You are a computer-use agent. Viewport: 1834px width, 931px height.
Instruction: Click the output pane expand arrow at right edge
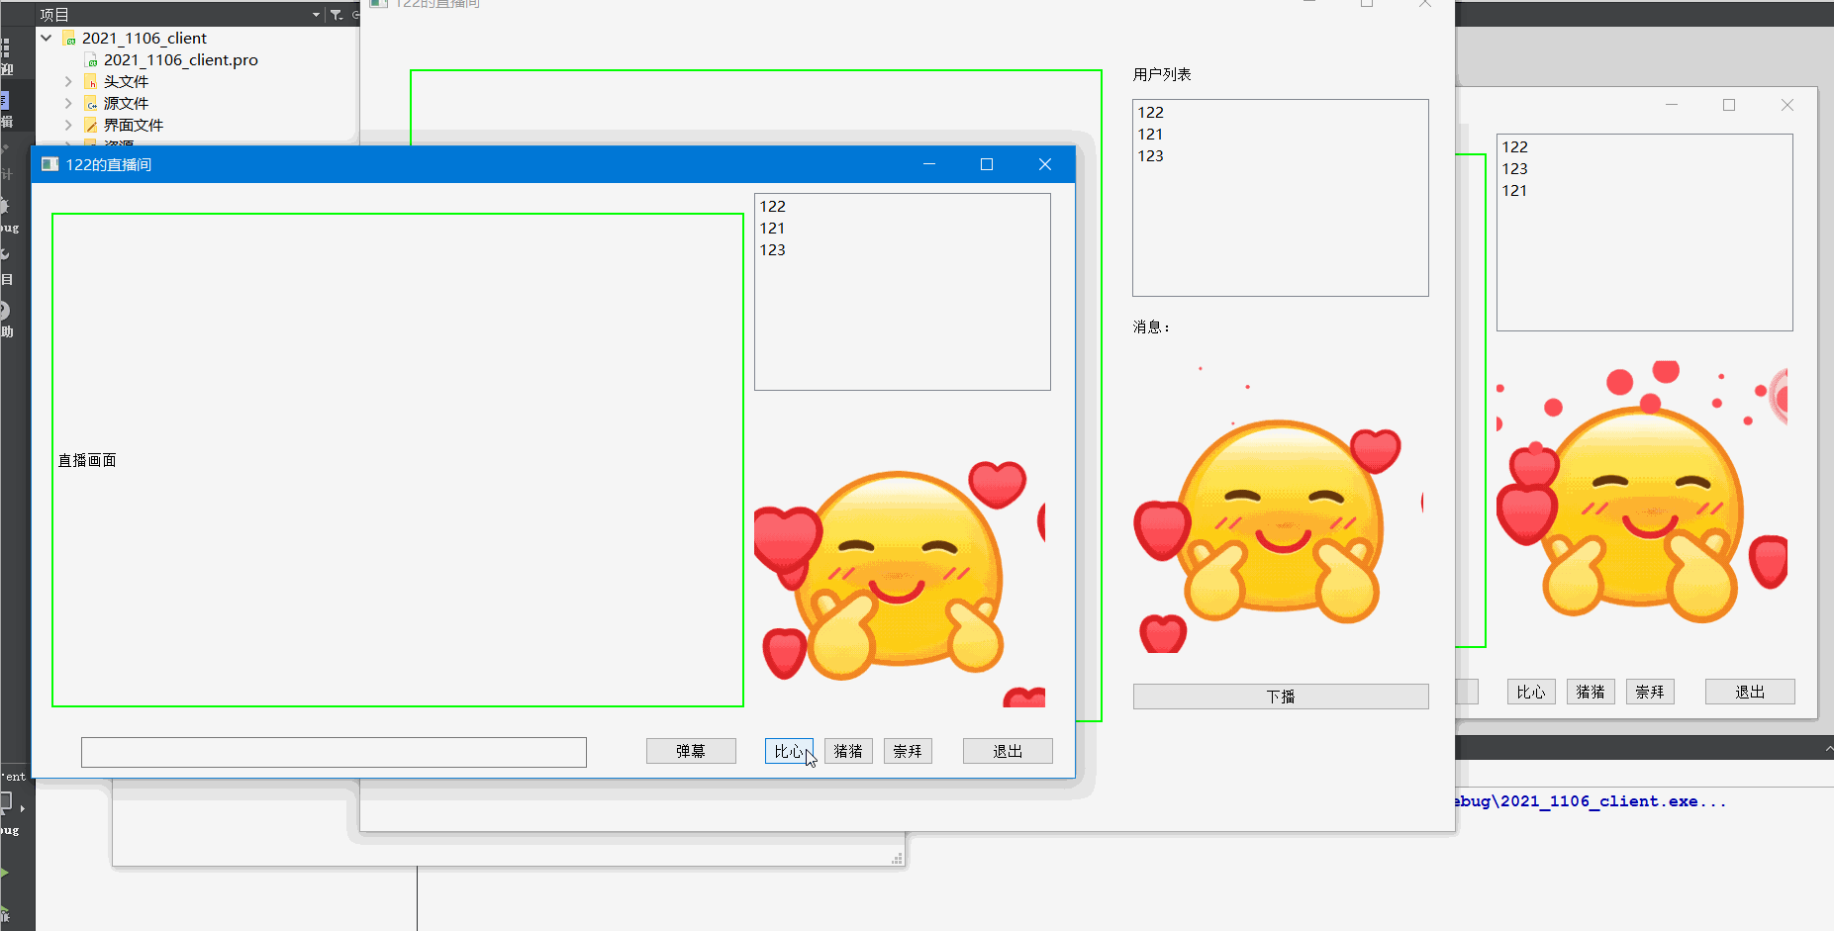pos(1829,750)
